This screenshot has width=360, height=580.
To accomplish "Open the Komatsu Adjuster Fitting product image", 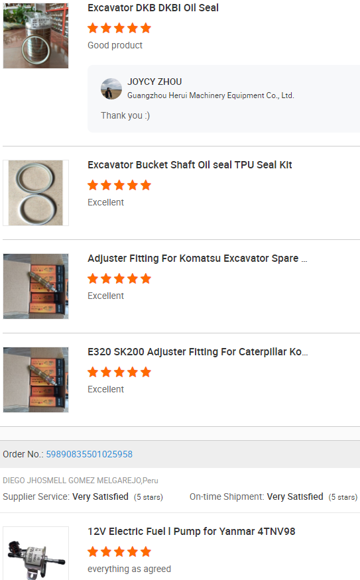I will (x=36, y=286).
